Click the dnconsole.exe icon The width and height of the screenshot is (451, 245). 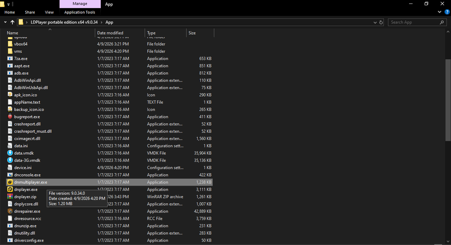[10, 175]
